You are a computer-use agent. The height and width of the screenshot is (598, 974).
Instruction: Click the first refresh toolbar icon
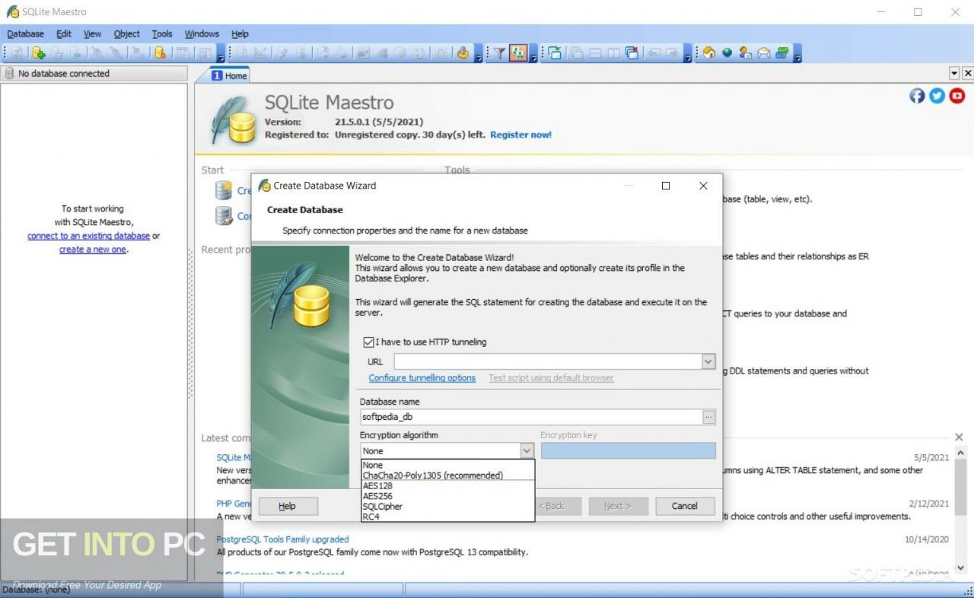coord(17,53)
